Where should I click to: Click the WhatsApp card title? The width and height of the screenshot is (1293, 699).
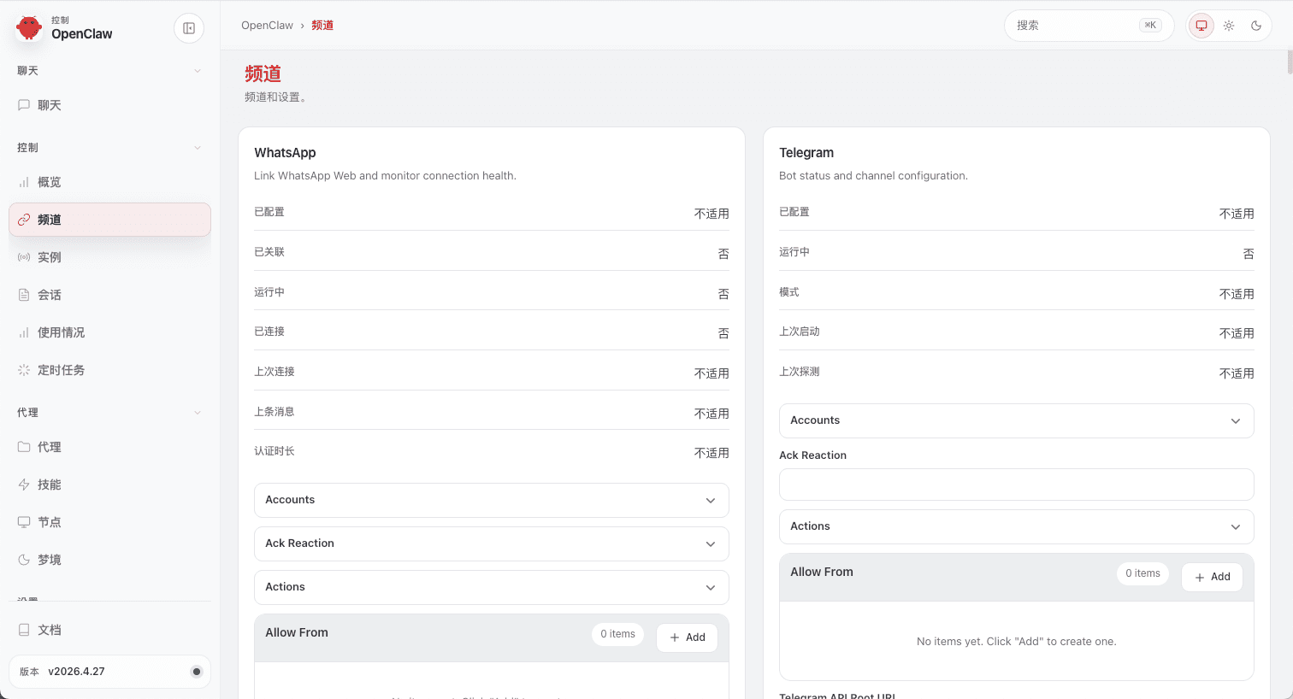pyautogui.click(x=285, y=153)
